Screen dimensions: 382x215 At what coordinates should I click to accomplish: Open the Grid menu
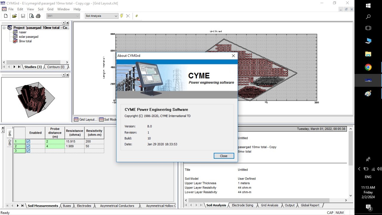[x=50, y=9]
